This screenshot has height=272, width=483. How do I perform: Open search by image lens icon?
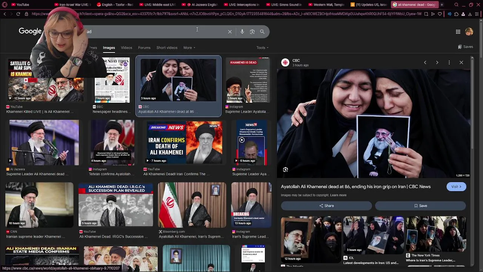[x=252, y=32]
